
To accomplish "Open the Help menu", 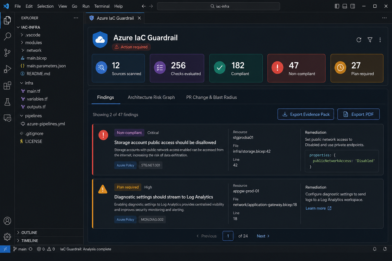I will click(x=118, y=6).
